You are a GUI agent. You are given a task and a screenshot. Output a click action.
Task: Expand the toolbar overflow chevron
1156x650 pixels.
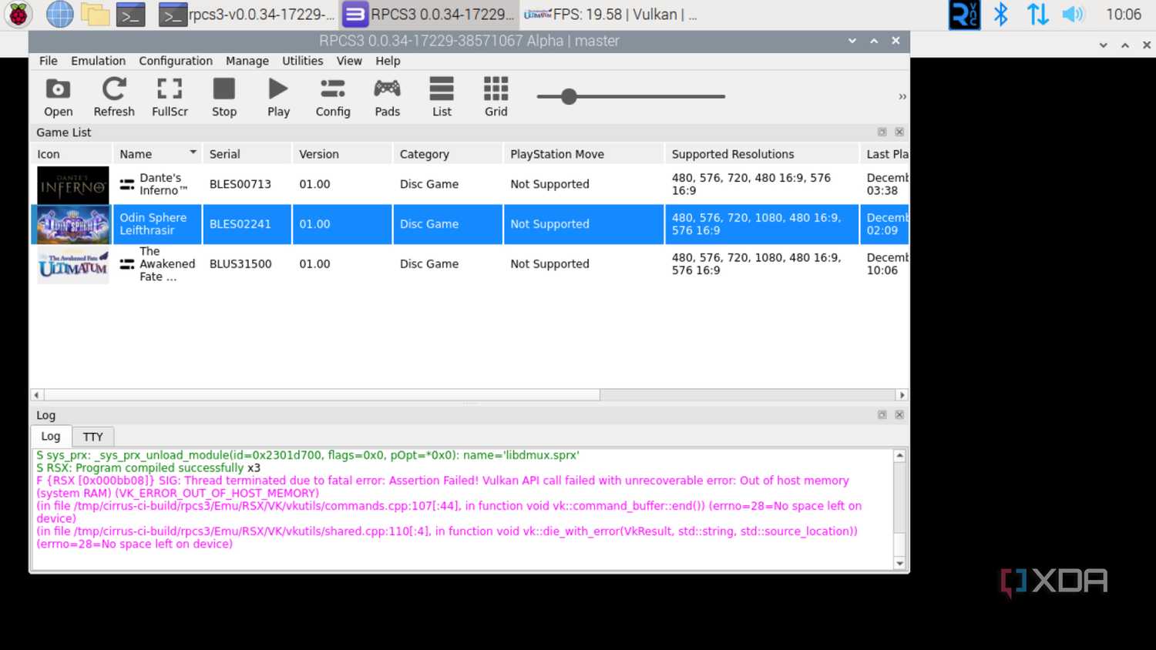[902, 97]
